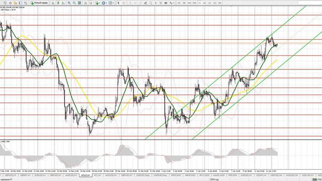The width and height of the screenshot is (322, 181).
Task: Select the trendline drawing tool
Action: coord(140,3)
